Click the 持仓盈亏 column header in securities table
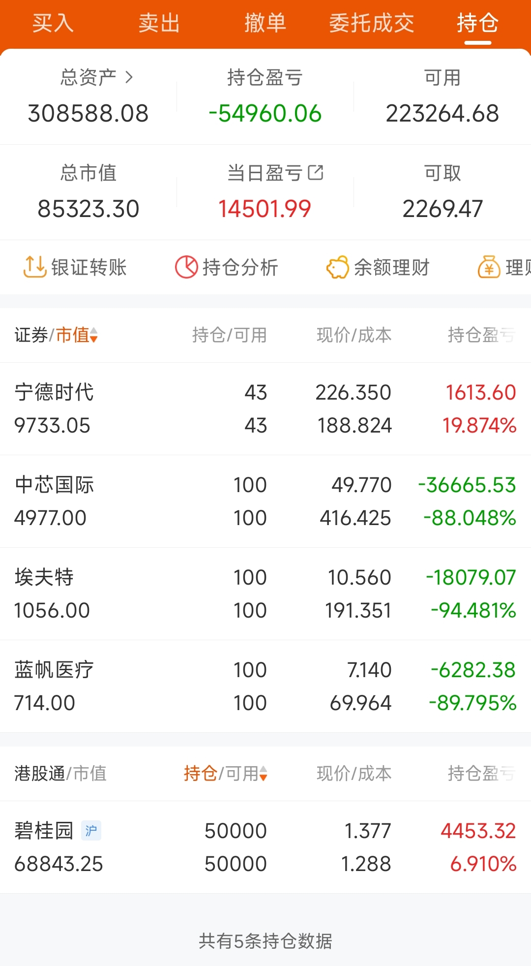The height and width of the screenshot is (966, 531). click(482, 335)
